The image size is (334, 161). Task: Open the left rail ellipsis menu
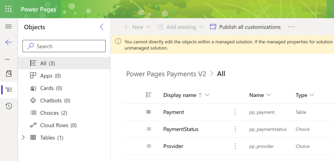pyautogui.click(x=8, y=59)
